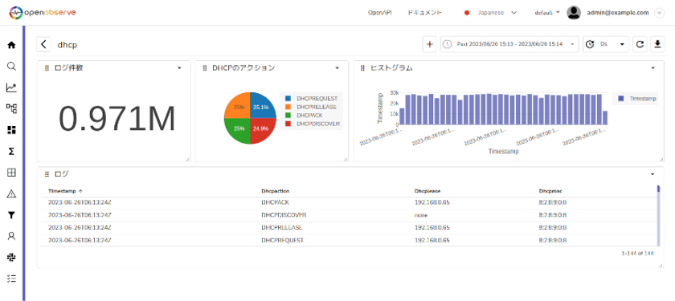The image size is (675, 301).
Task: Open the Slack sidebar icon
Action: 11,257
